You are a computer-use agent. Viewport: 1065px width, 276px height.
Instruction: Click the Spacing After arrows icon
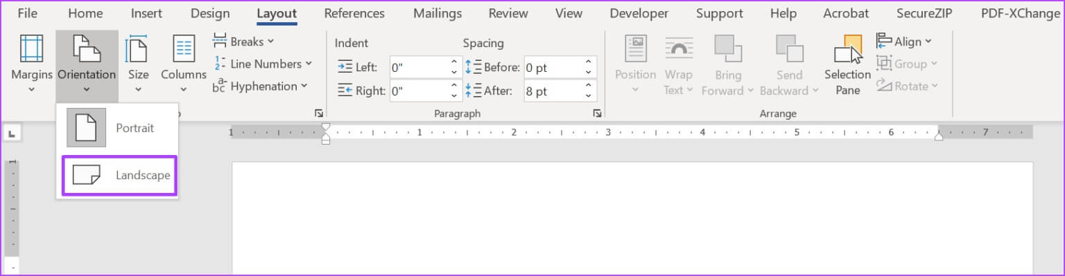tap(473, 91)
